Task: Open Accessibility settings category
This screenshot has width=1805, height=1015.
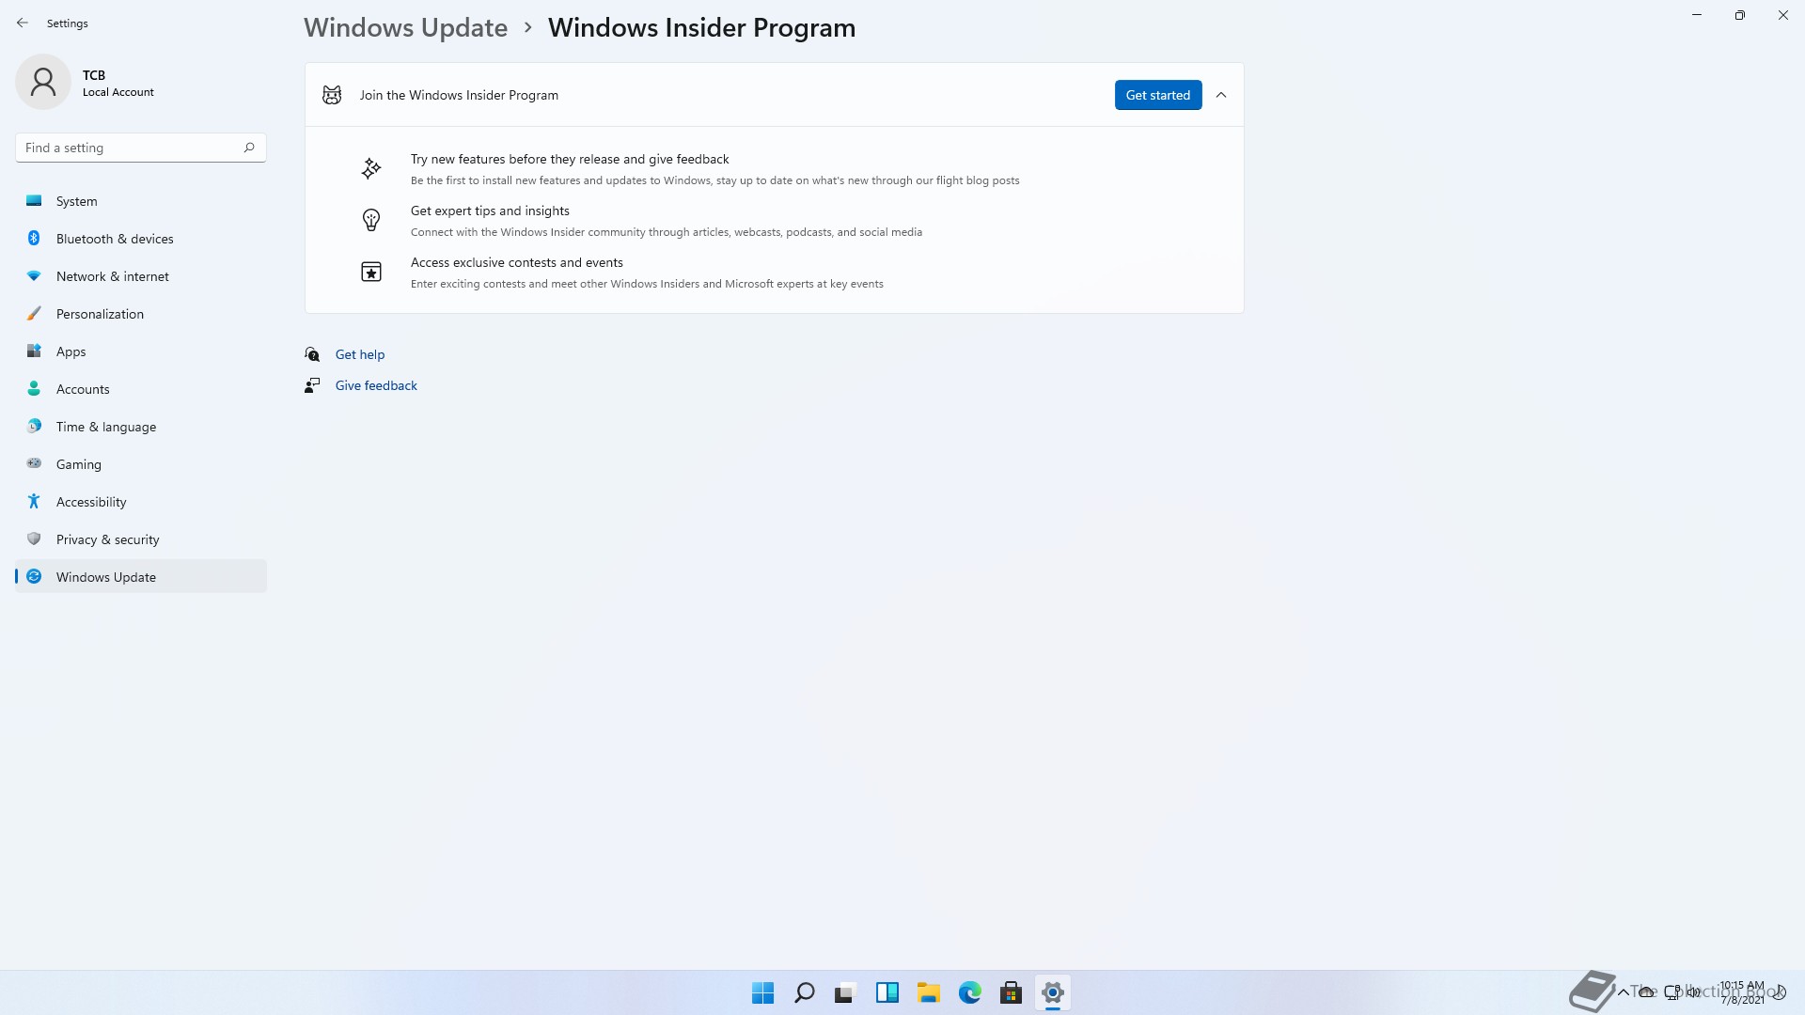Action: [141, 502]
